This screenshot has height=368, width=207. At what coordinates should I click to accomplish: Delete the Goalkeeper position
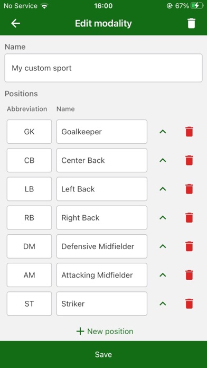pyautogui.click(x=189, y=132)
